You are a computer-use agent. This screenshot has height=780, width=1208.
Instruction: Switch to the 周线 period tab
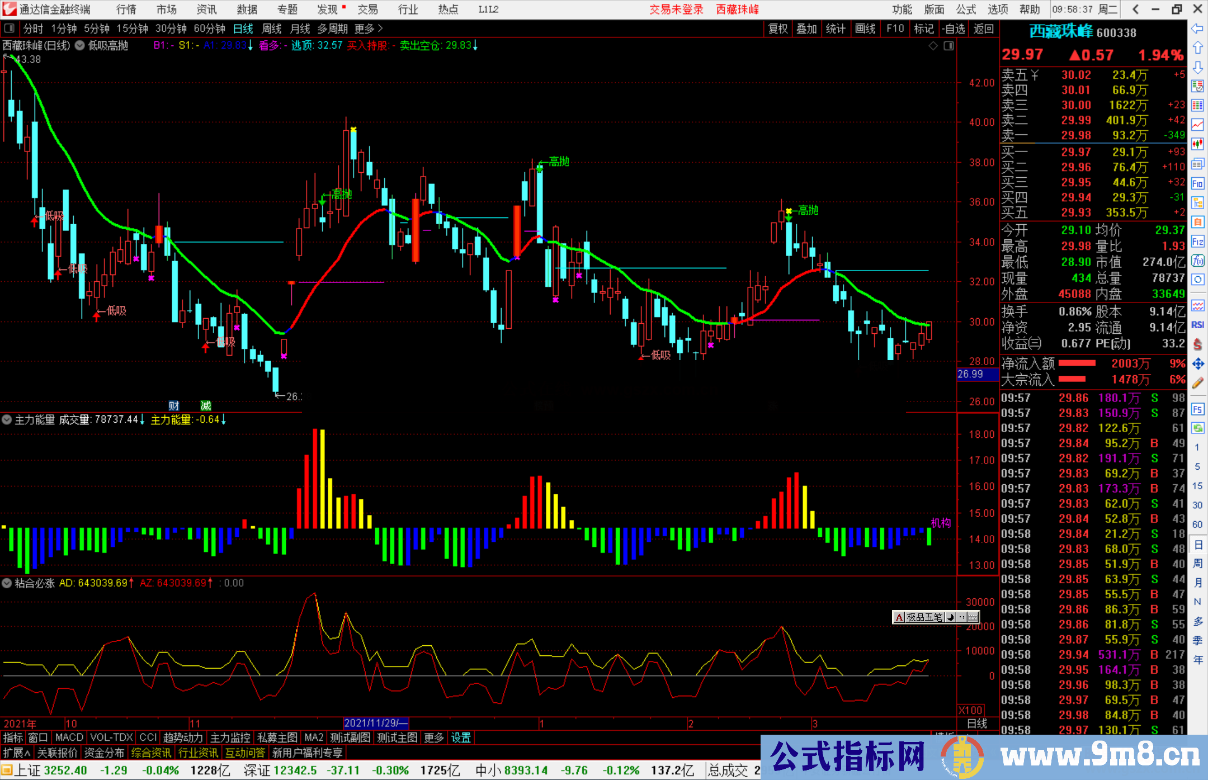[x=272, y=29]
